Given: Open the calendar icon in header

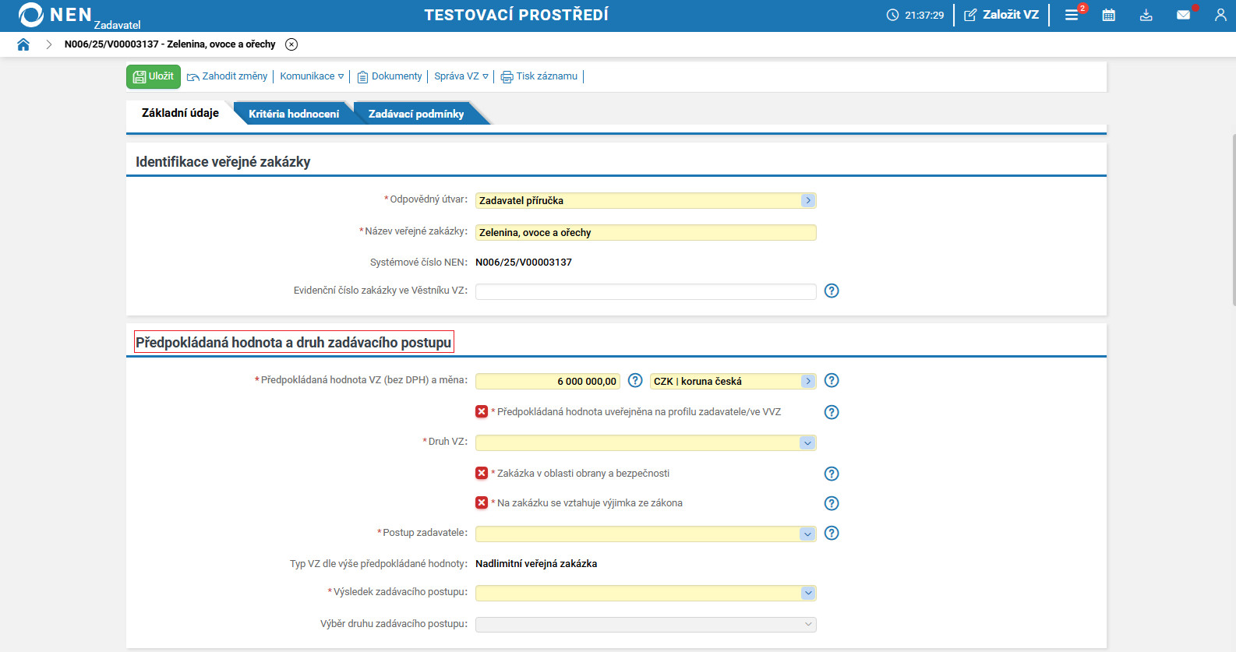Looking at the screenshot, I should click(x=1108, y=15).
